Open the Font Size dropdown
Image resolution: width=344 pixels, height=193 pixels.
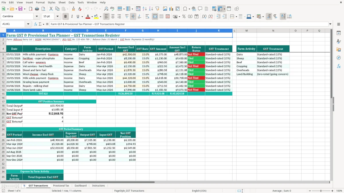click(57, 17)
